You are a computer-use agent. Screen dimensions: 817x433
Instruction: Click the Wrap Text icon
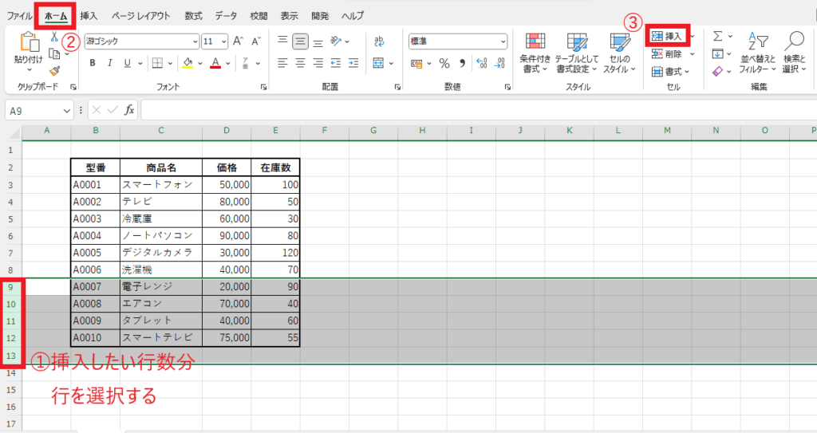click(379, 41)
